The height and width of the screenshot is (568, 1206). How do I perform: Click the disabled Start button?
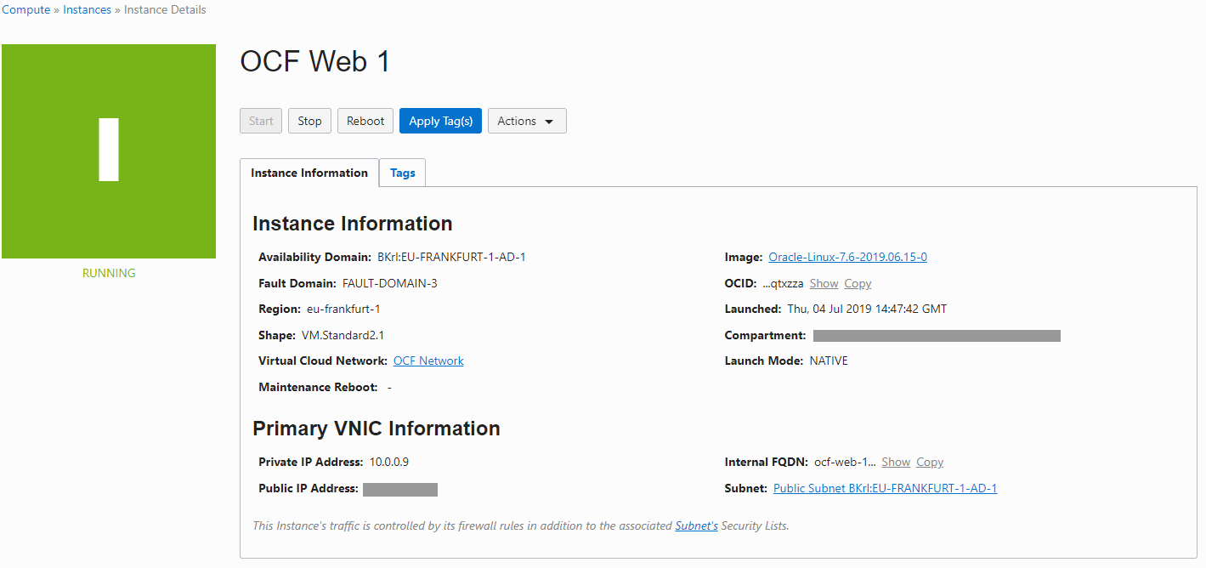point(261,121)
